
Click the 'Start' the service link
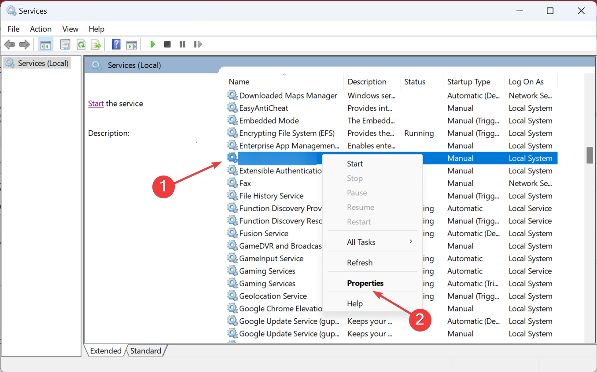(x=96, y=103)
